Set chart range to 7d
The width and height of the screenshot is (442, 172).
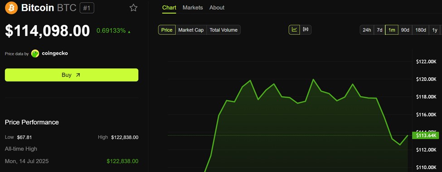pyautogui.click(x=380, y=30)
